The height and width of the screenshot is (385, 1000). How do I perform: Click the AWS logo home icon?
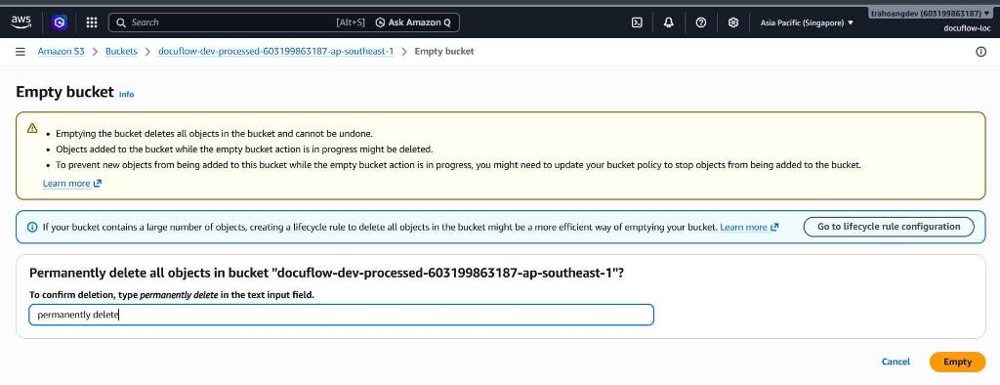point(21,22)
